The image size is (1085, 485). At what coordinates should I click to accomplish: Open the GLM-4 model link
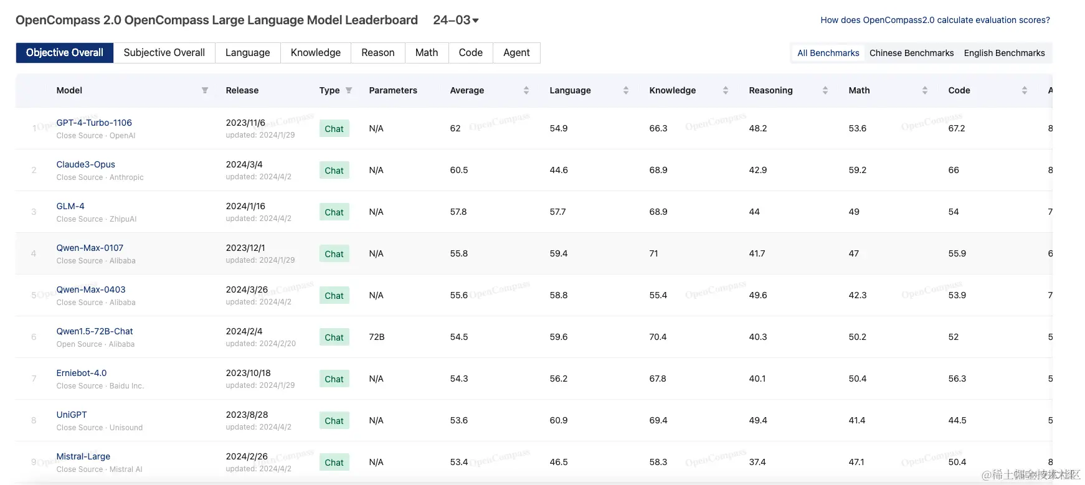tap(70, 206)
